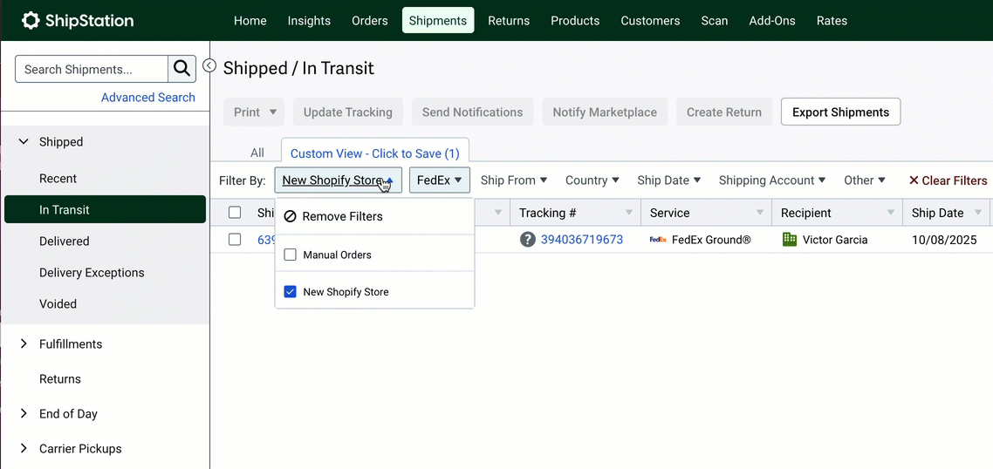Expand the Carrier Pickups section
This screenshot has height=469, width=993.
[x=24, y=448]
